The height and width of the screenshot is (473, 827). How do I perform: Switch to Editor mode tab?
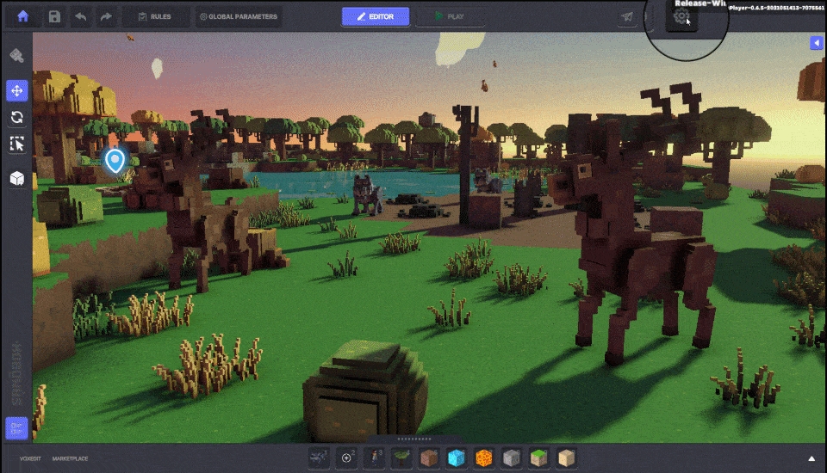[376, 16]
